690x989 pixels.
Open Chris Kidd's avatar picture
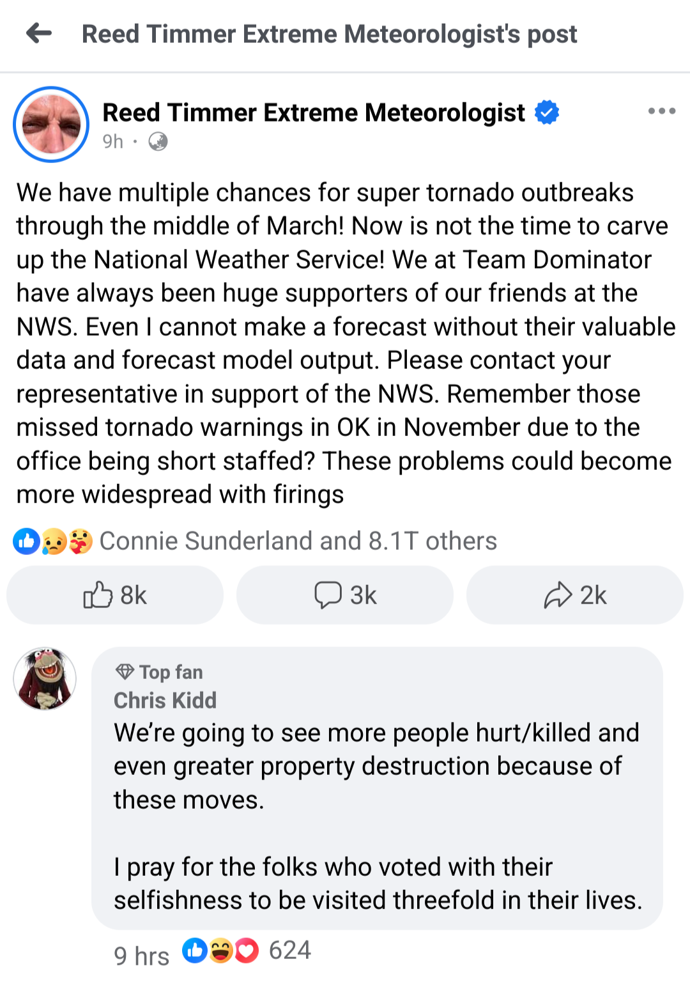45,678
